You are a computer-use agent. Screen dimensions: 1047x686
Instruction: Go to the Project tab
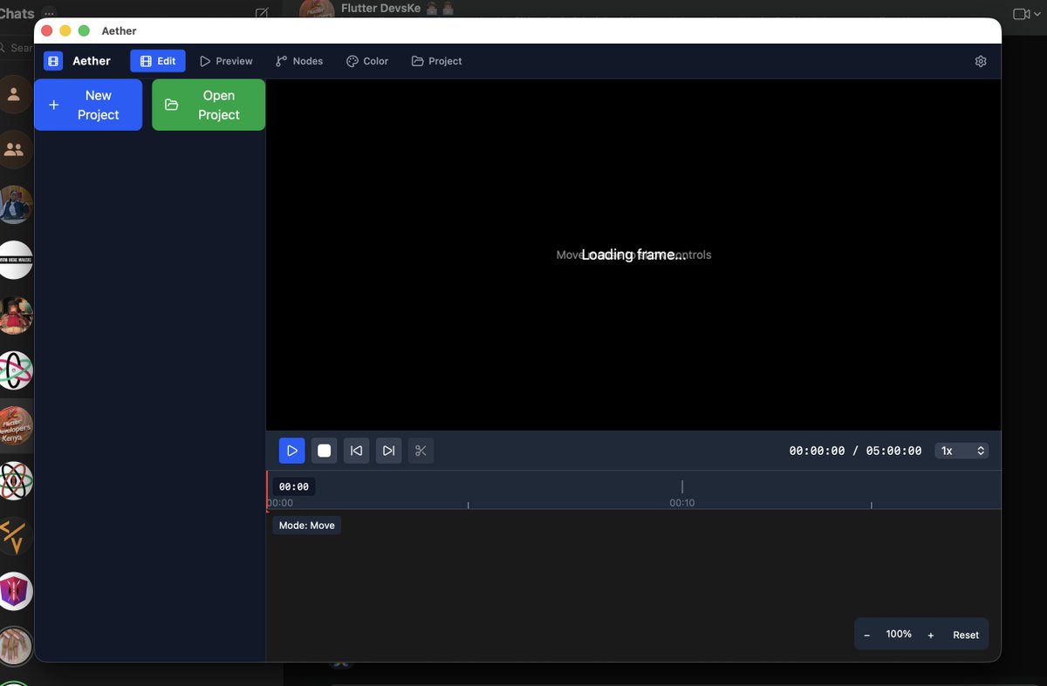(x=436, y=61)
